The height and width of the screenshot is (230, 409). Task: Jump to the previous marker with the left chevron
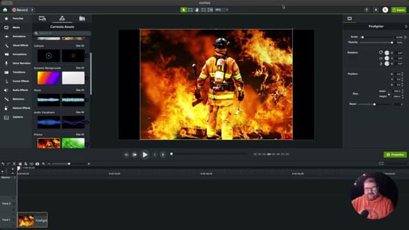155,155
